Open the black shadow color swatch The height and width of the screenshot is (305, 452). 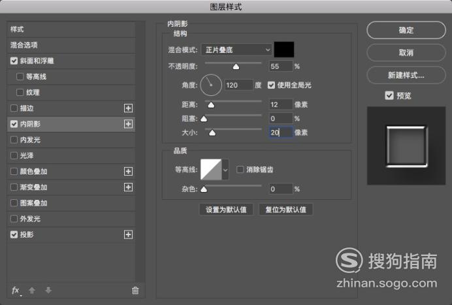(284, 50)
